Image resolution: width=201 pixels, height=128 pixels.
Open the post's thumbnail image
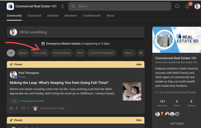point(132,91)
